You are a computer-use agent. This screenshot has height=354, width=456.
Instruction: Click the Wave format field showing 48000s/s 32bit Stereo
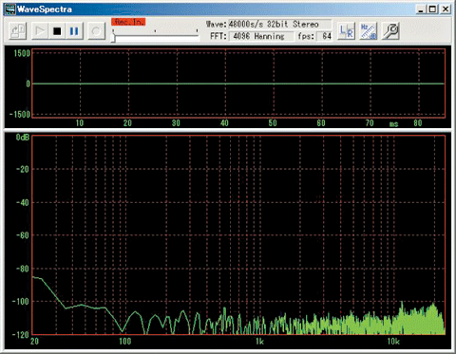tap(279, 25)
